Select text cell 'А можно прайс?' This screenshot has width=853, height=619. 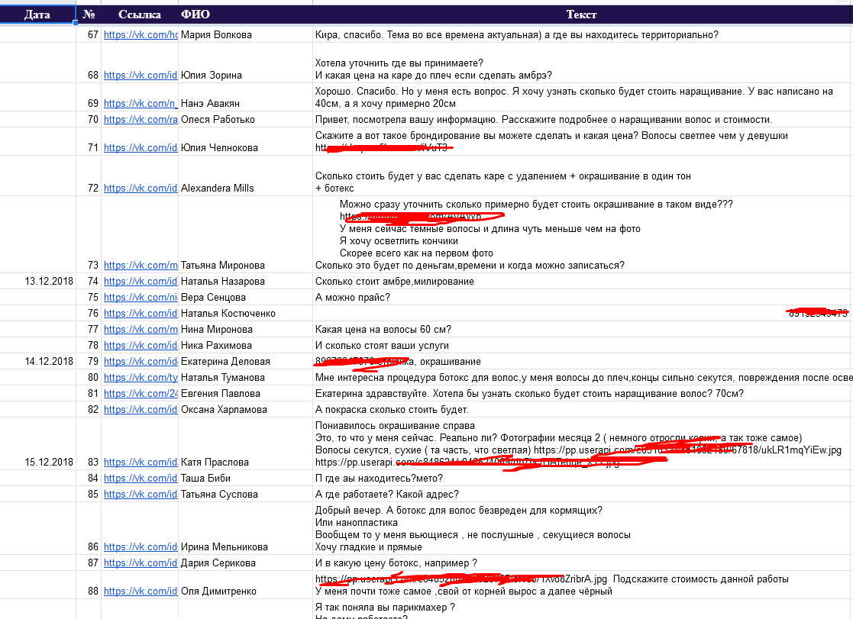tap(583, 298)
